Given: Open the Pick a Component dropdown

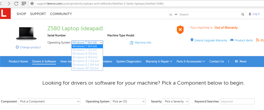Looking at the screenshot, I should pyautogui.click(x=49, y=101).
